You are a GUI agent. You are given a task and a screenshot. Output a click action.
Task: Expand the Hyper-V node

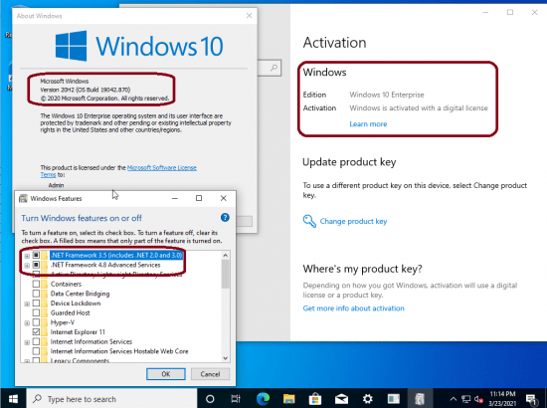[27, 322]
